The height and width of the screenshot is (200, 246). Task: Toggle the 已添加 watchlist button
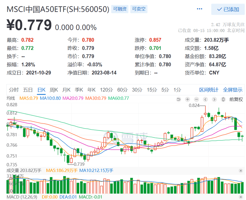tap(227, 9)
